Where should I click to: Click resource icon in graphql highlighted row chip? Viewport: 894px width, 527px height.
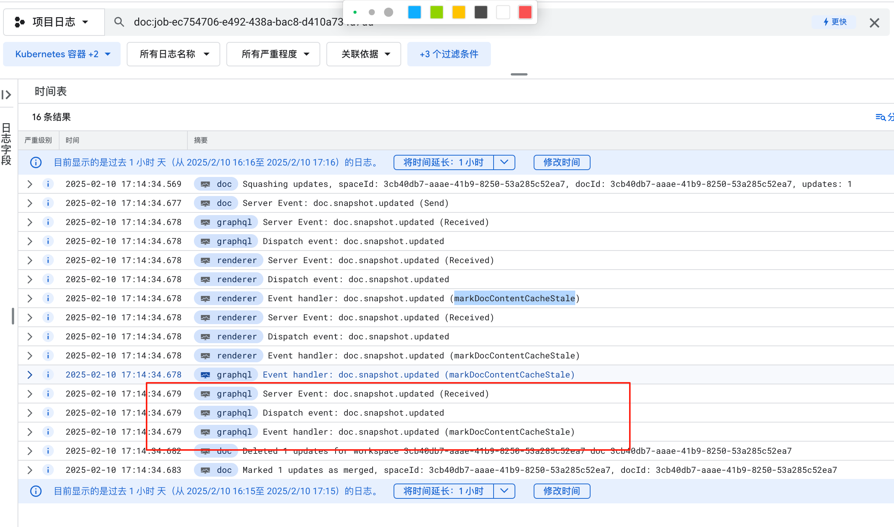205,375
